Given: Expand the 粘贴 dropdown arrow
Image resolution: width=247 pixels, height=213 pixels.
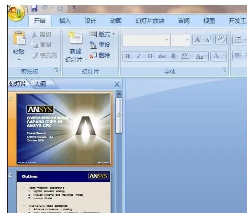Looking at the screenshot, I should point(19,60).
